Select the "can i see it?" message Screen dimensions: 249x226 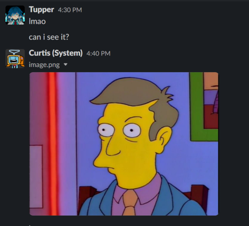(x=49, y=37)
